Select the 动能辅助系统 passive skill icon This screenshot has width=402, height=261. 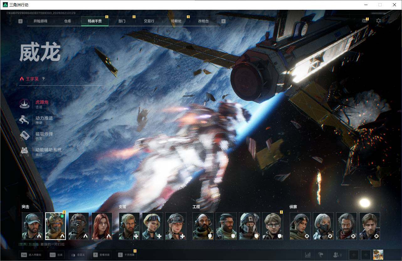pyautogui.click(x=24, y=152)
